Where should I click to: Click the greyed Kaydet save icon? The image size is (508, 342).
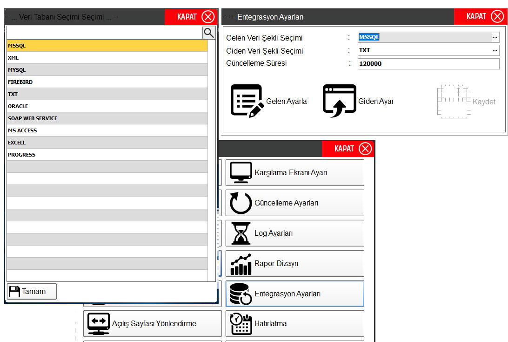pos(454,101)
